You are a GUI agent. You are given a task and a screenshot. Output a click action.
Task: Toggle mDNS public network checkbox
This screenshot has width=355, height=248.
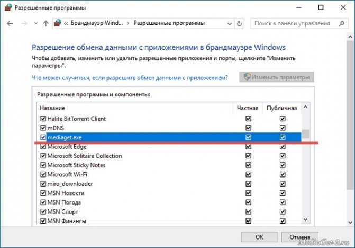[283, 128]
